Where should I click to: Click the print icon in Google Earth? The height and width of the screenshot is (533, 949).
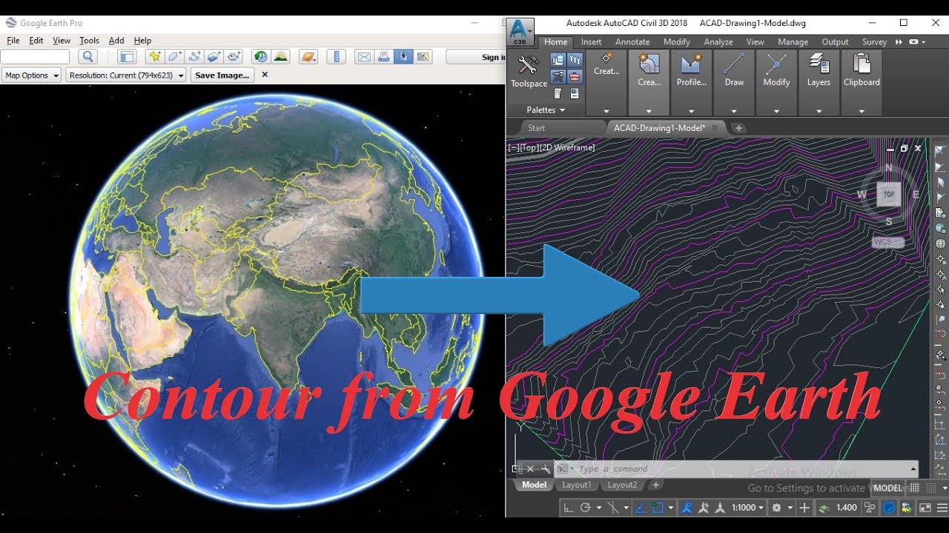coord(384,56)
